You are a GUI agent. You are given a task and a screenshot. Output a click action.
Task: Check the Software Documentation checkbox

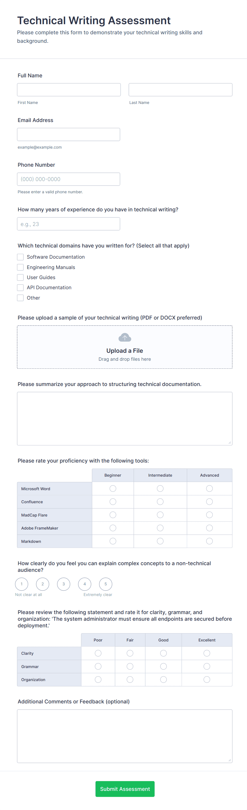(x=20, y=257)
